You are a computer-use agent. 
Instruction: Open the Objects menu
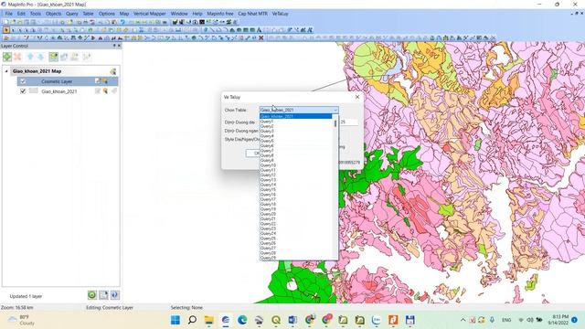[x=53, y=14]
